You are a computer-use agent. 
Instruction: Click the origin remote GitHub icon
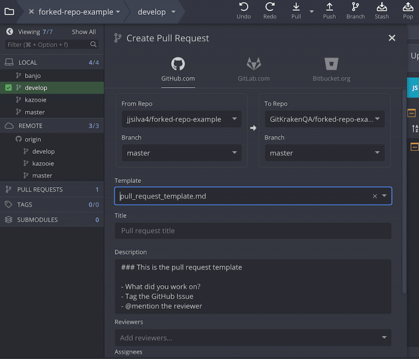18,139
